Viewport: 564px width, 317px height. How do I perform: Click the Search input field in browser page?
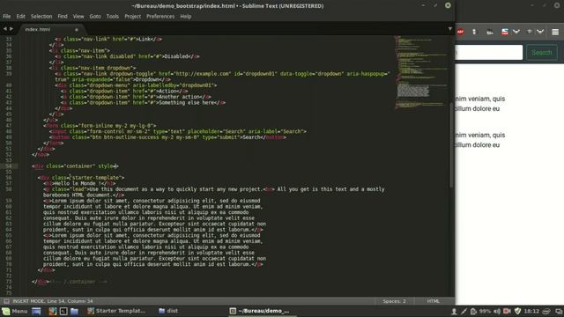click(489, 53)
